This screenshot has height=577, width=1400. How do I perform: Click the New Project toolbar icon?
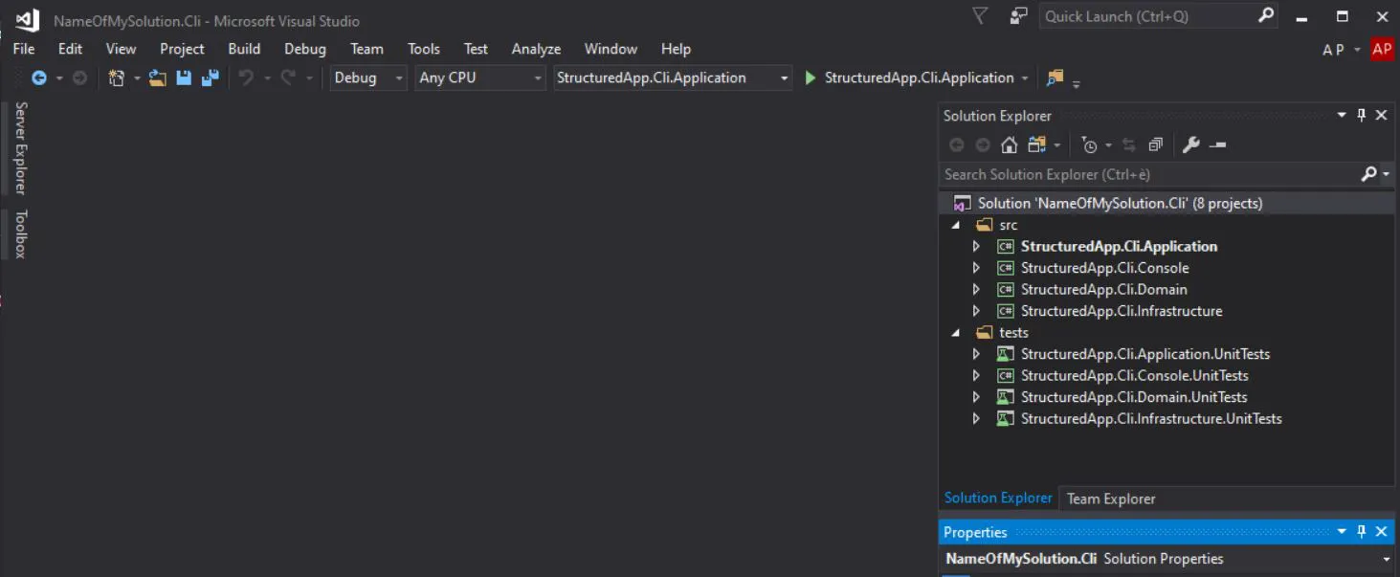point(116,78)
